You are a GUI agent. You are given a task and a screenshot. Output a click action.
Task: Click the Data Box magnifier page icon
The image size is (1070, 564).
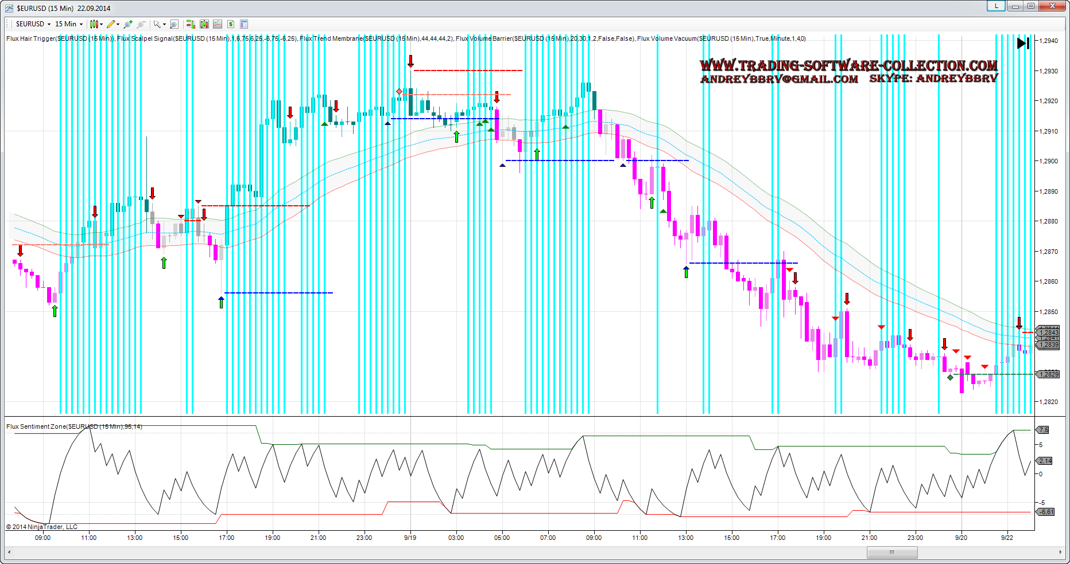(175, 24)
